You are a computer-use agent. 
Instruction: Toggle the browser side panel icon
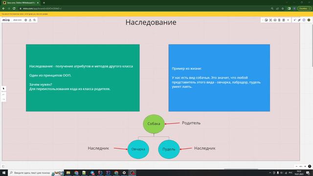[x=289, y=9]
